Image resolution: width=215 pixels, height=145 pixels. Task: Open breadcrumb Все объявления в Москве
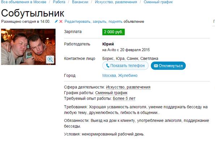click(x=23, y=2)
